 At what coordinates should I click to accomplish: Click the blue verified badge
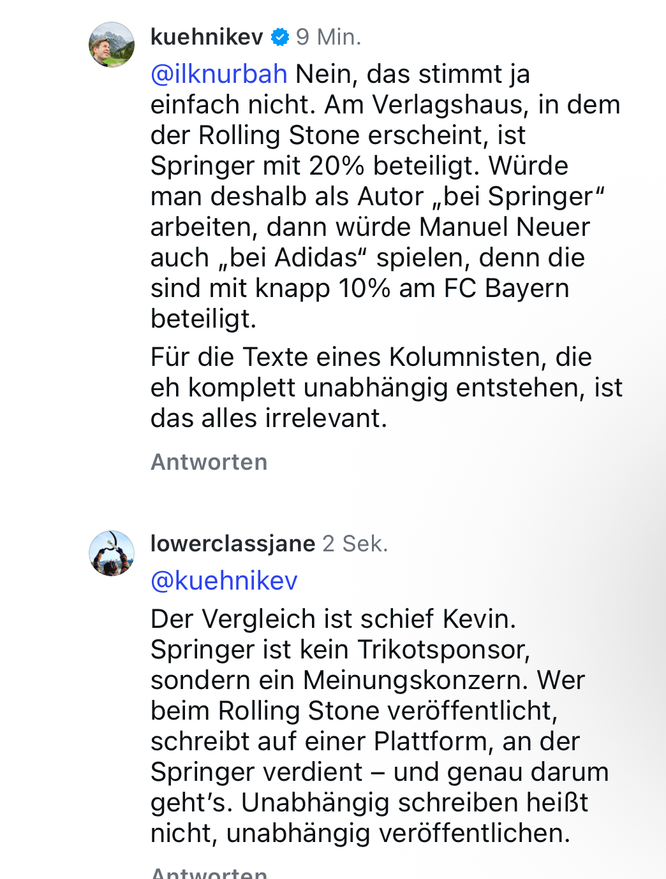[280, 38]
